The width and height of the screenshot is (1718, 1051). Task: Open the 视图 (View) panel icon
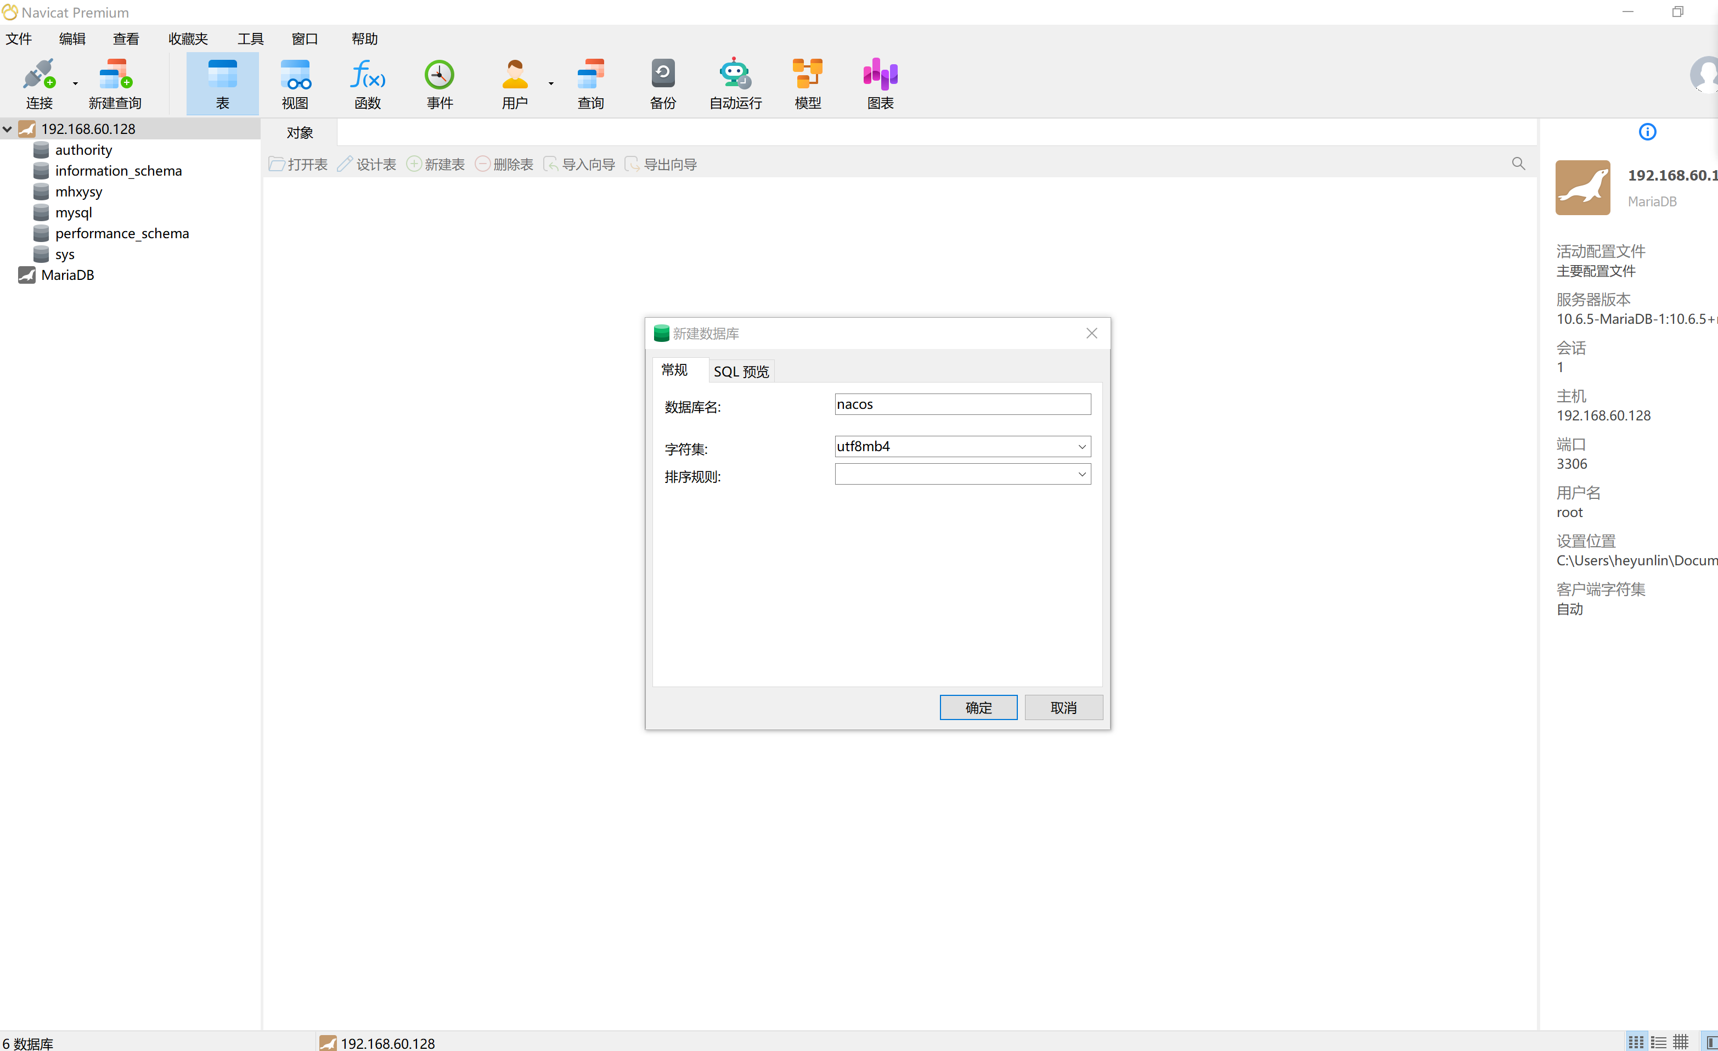pyautogui.click(x=295, y=82)
